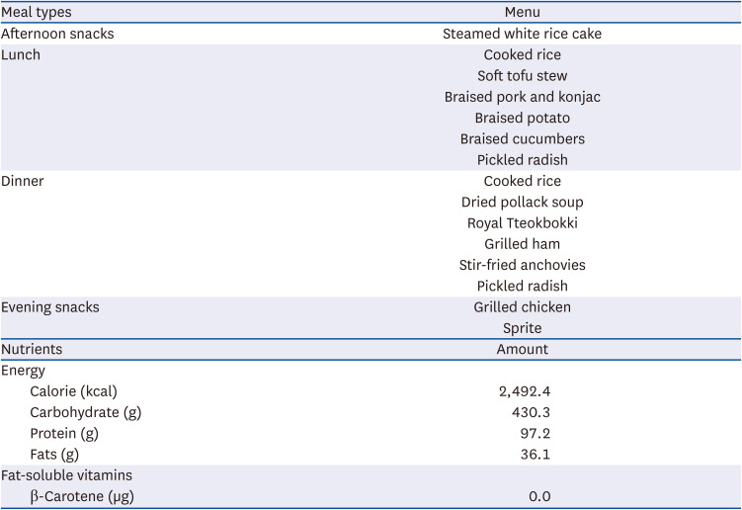Select the Evening snacks label

(x=50, y=306)
